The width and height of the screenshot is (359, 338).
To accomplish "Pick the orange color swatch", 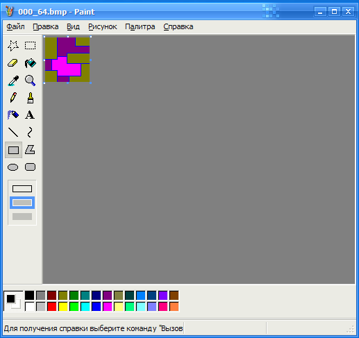I will (174, 307).
